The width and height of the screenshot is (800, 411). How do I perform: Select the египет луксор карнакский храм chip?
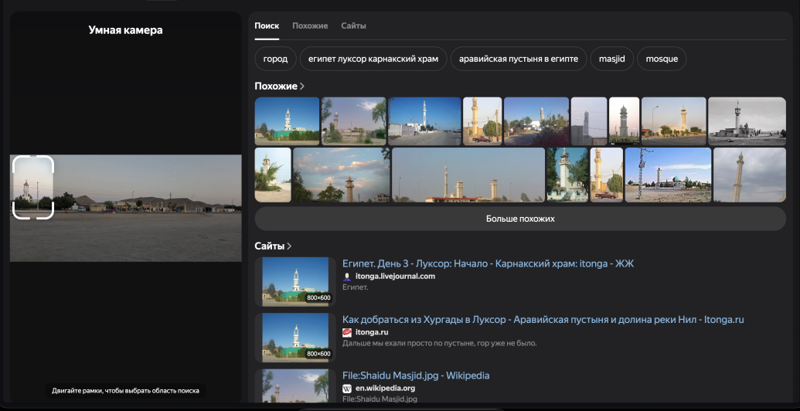[373, 59]
